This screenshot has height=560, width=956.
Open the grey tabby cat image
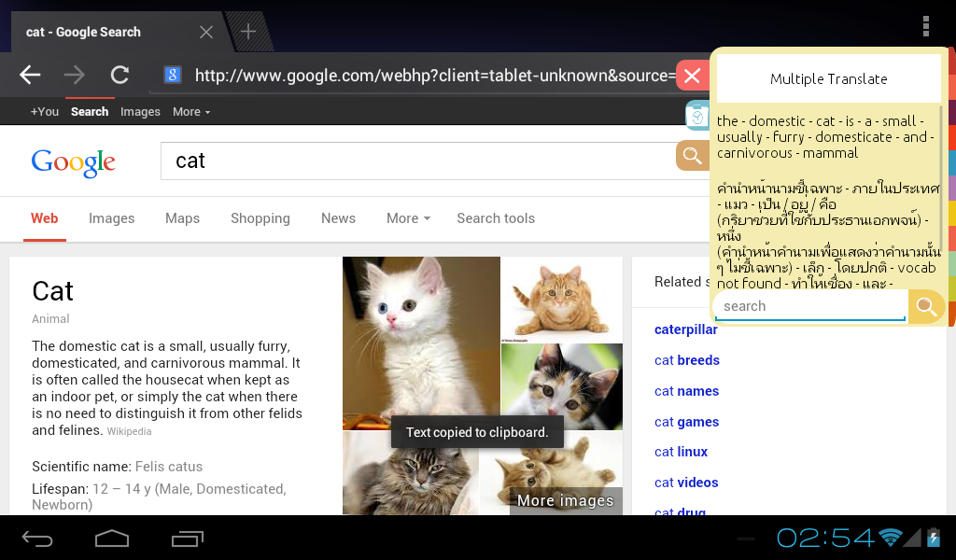point(411,473)
